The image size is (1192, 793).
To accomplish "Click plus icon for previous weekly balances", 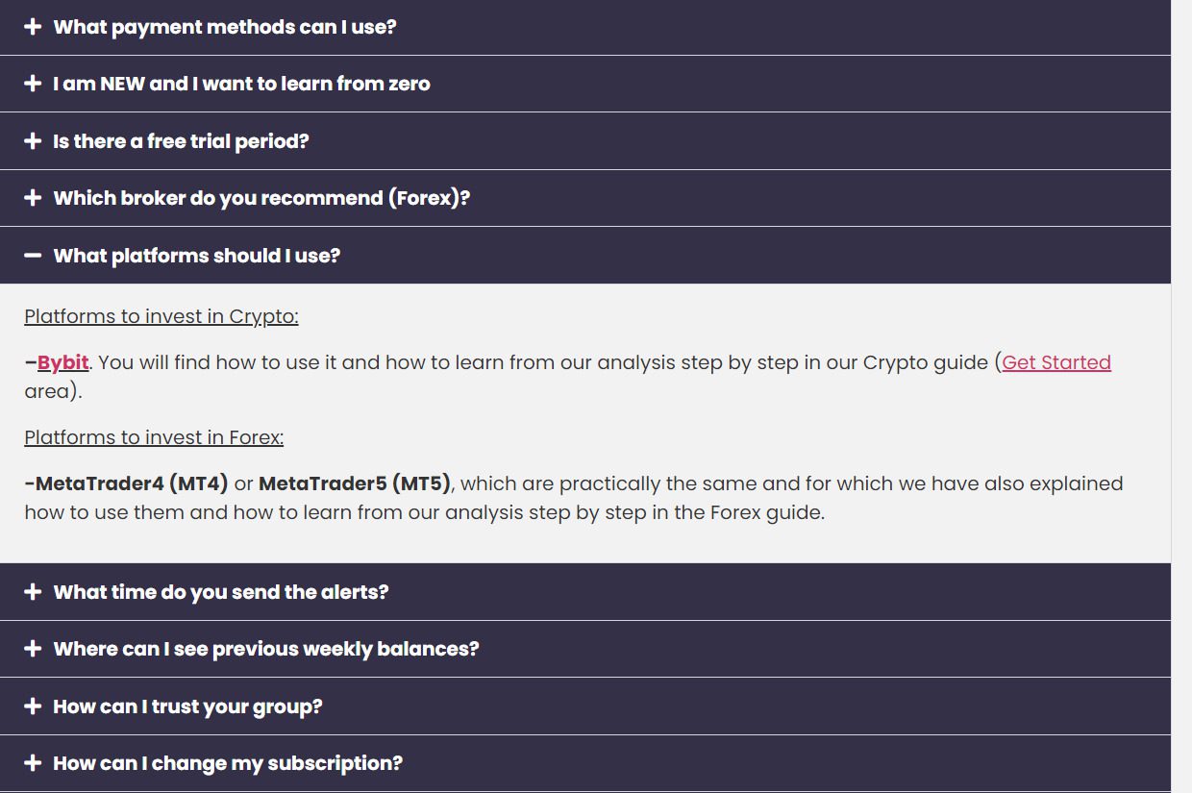I will click(x=33, y=649).
